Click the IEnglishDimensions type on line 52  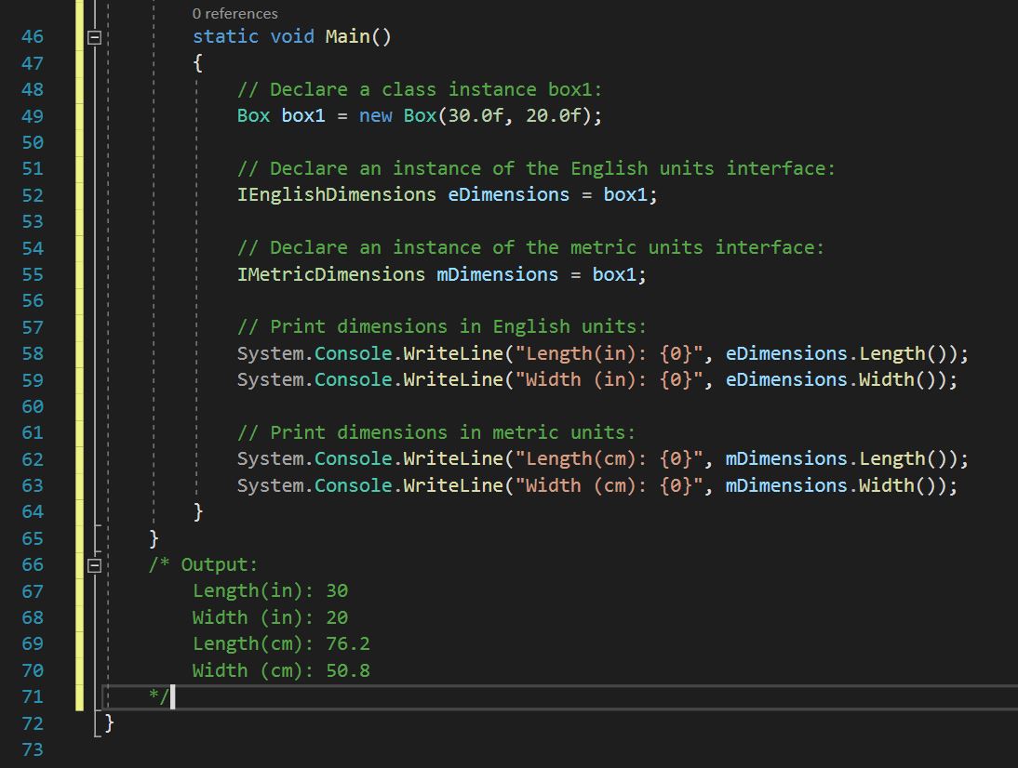[x=336, y=194]
